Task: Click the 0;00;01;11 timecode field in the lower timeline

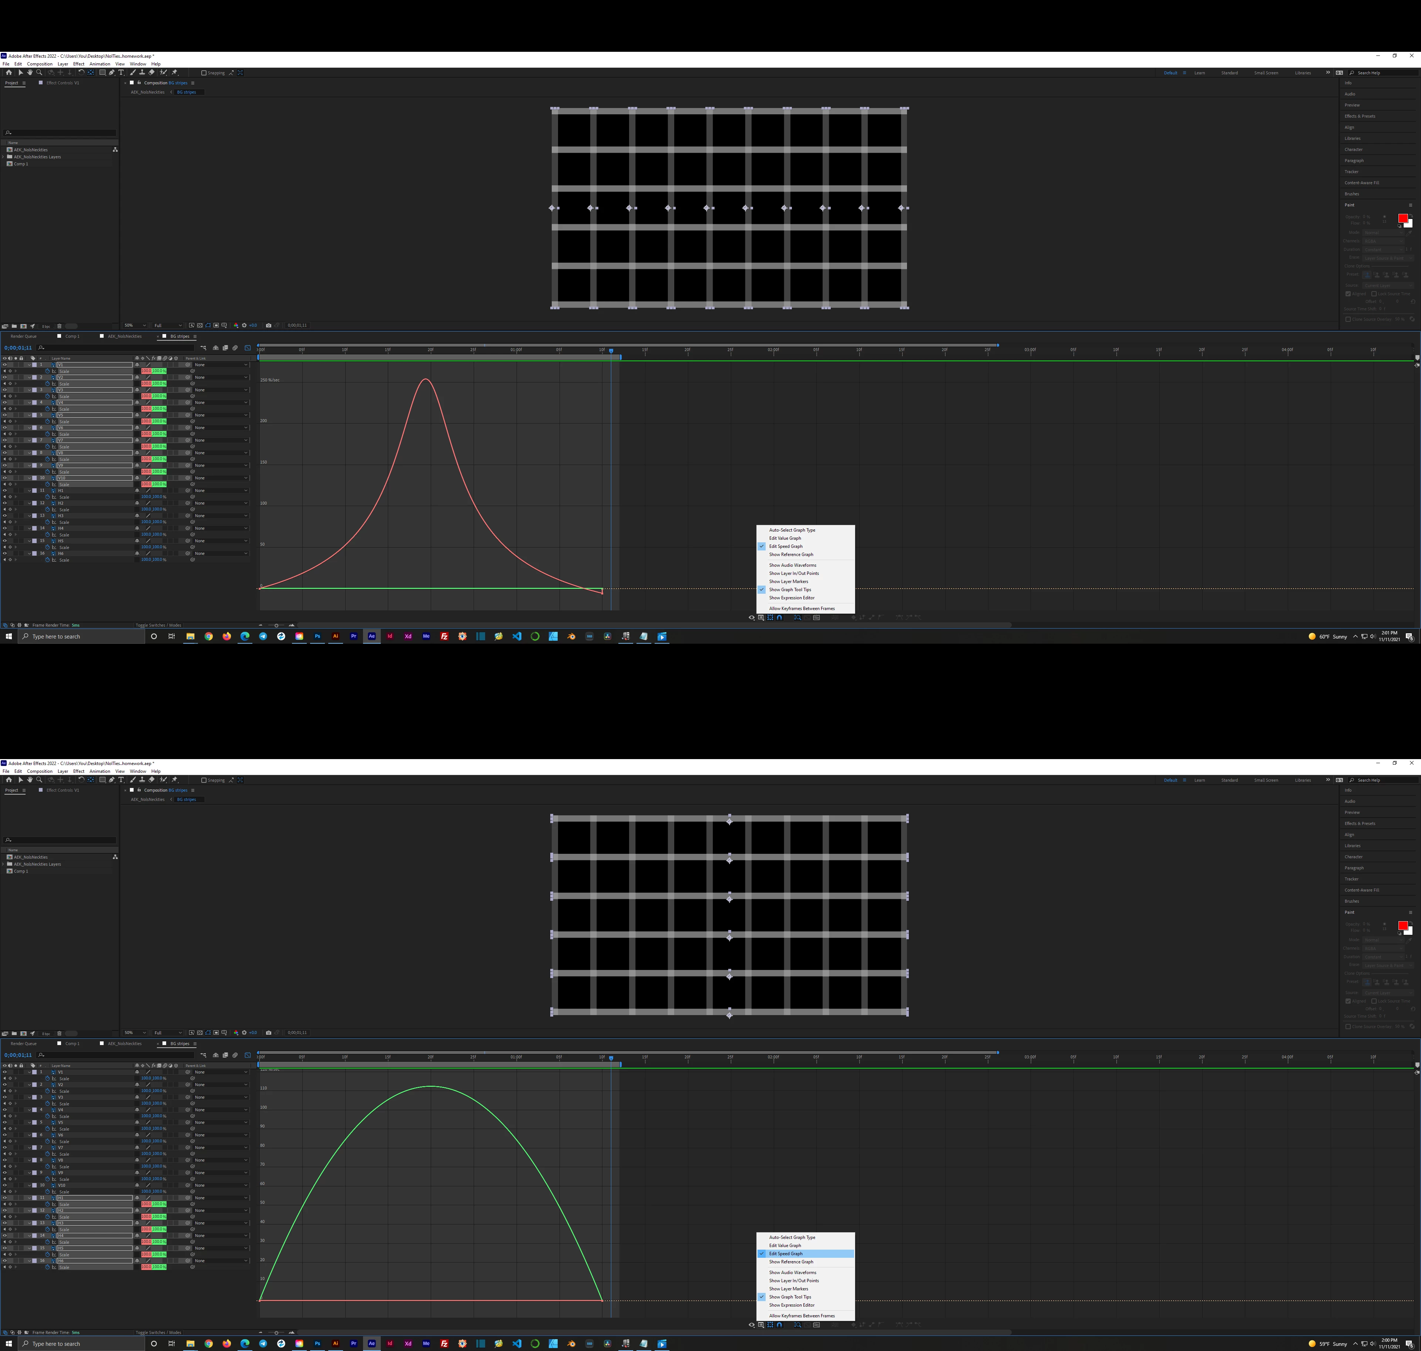Action: coord(18,1055)
